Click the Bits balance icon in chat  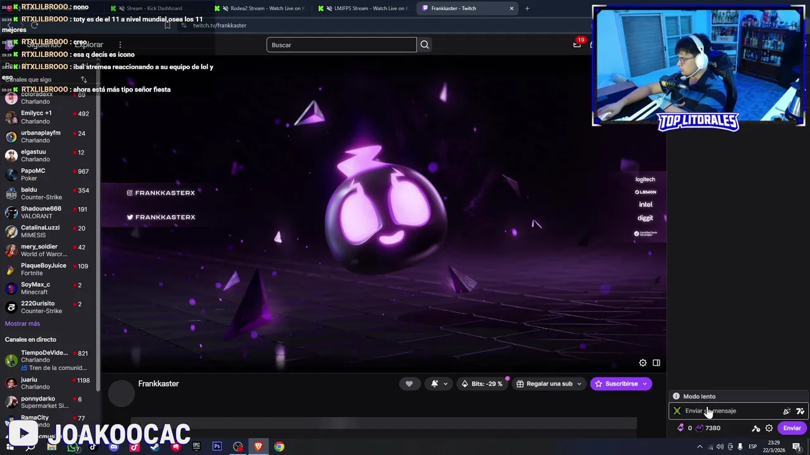681,428
